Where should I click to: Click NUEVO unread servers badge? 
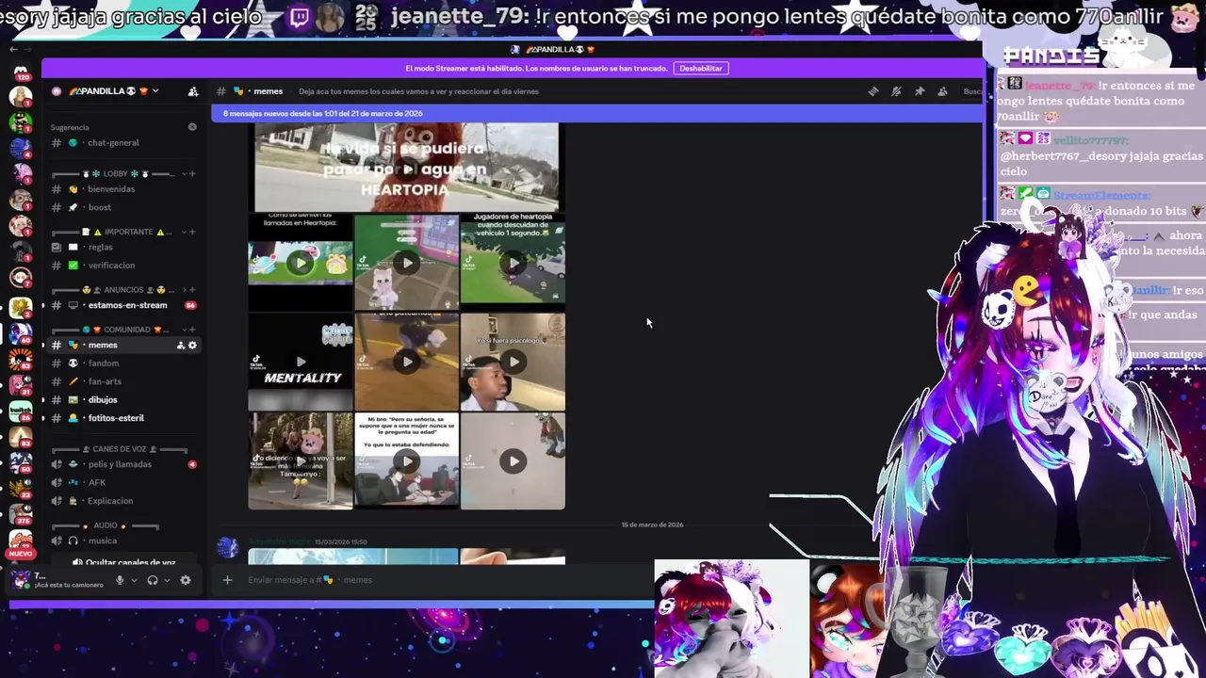20,554
